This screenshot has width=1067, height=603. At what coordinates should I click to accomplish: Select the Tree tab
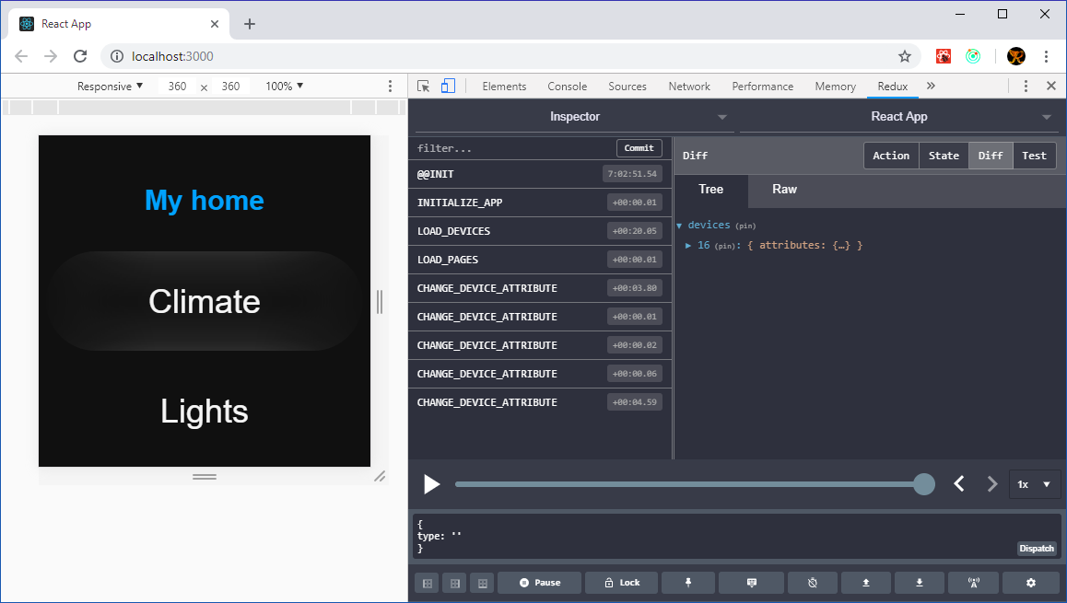click(711, 190)
